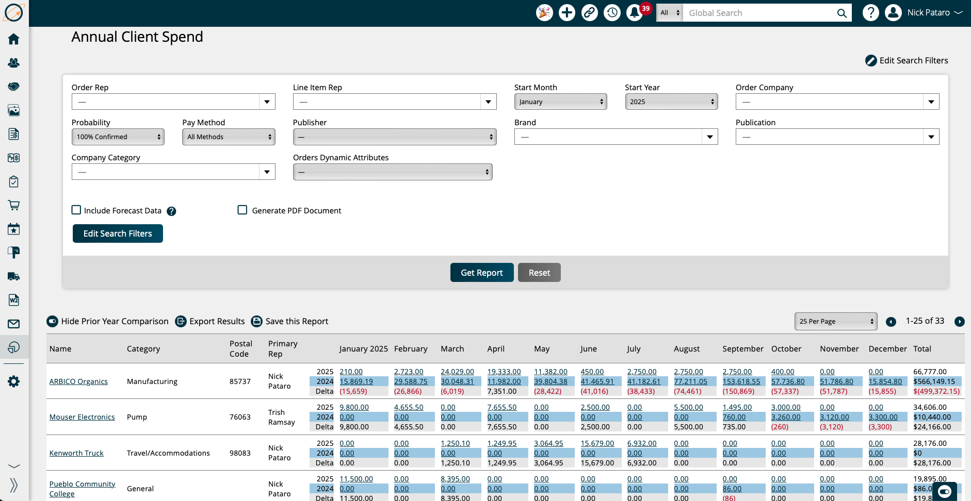This screenshot has height=501, width=971.
Task: Open the help question mark icon
Action: pos(871,13)
